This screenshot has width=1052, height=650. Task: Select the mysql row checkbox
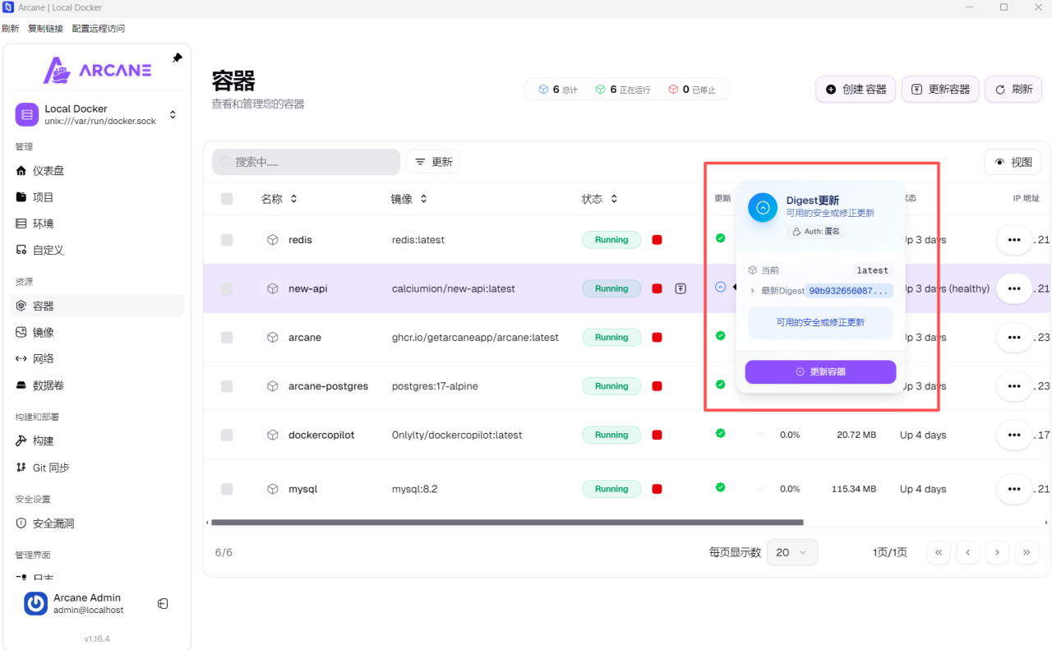pyautogui.click(x=227, y=489)
